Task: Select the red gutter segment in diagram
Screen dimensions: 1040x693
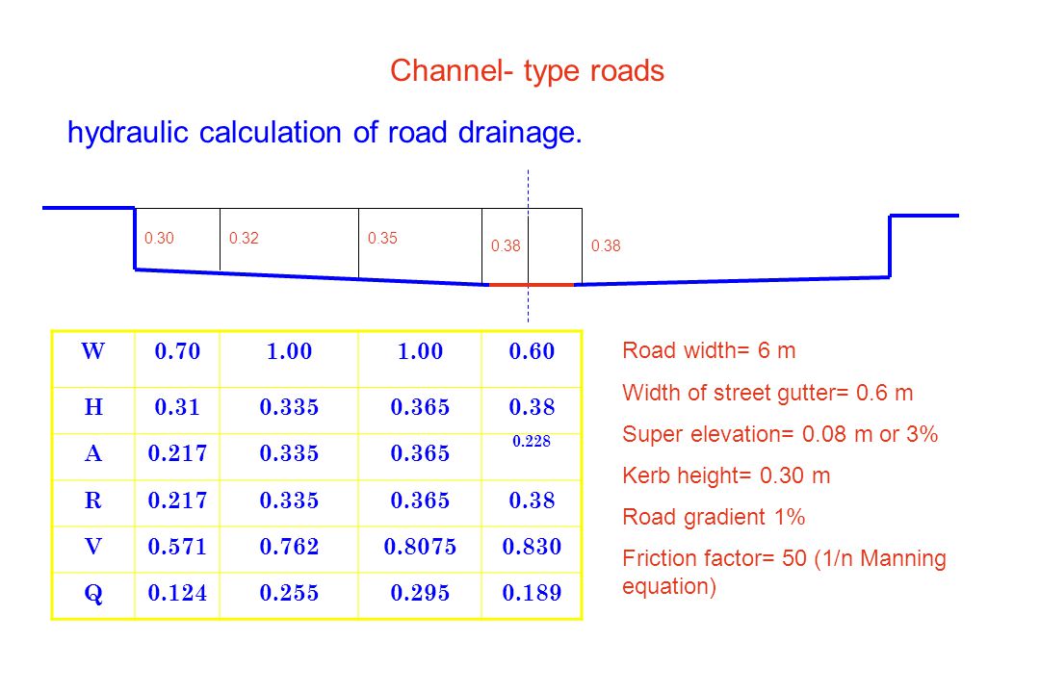Action: tap(532, 285)
